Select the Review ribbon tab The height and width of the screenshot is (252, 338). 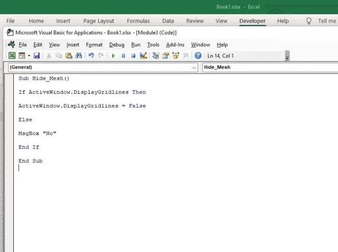click(195, 21)
